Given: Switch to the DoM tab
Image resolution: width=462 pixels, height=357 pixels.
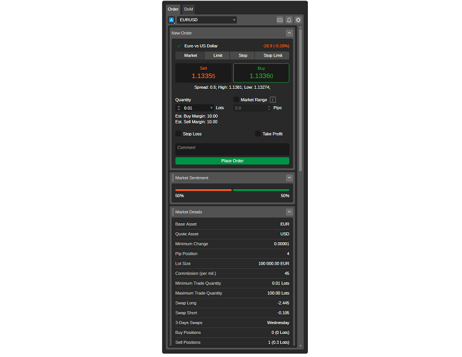Looking at the screenshot, I should (x=189, y=9).
